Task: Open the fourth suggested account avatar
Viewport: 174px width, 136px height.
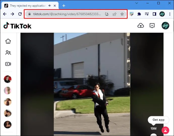Action: [x=8, y=113]
